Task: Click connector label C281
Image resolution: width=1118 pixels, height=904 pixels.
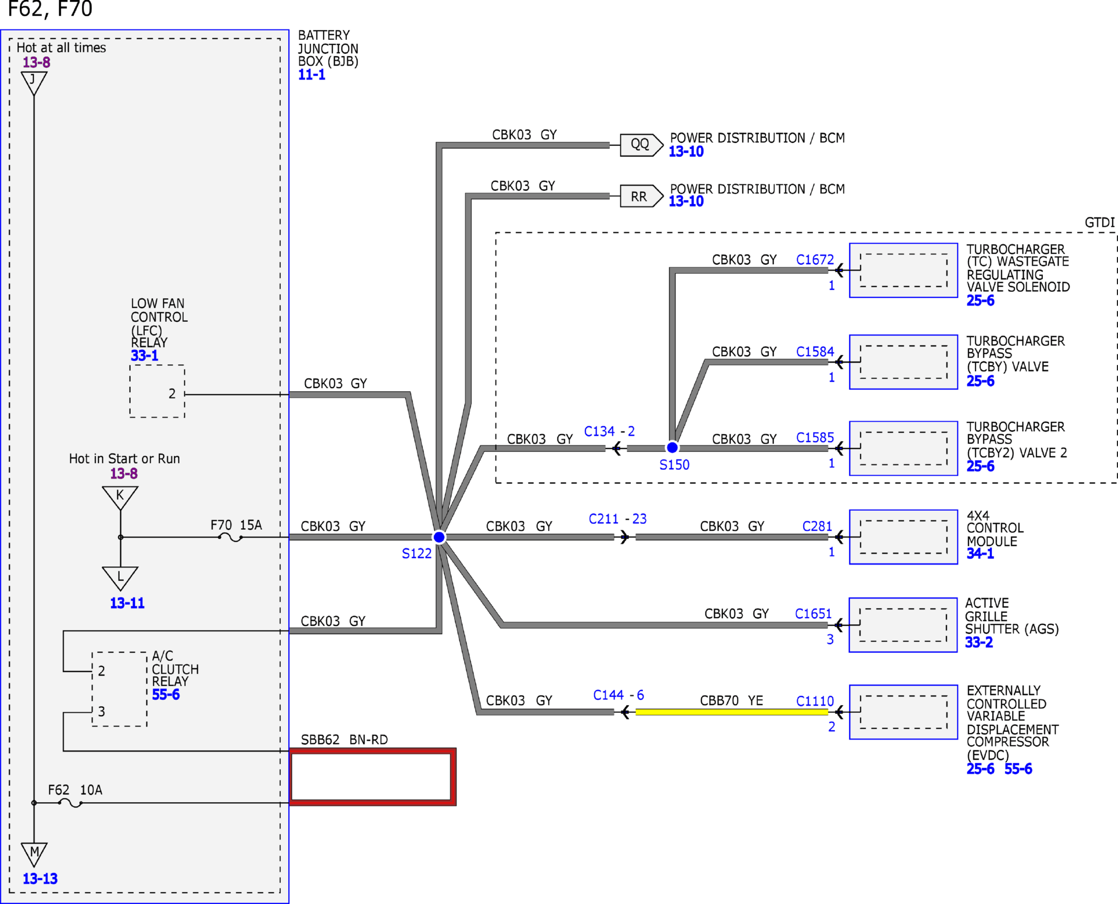Action: [817, 526]
